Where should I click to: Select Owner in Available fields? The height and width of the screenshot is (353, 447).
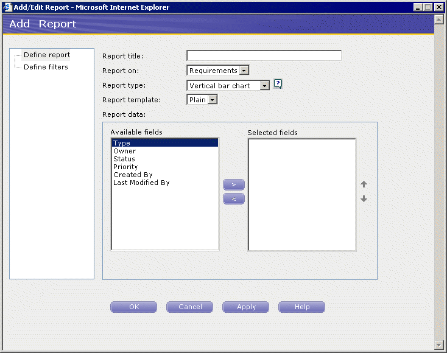tap(165, 151)
